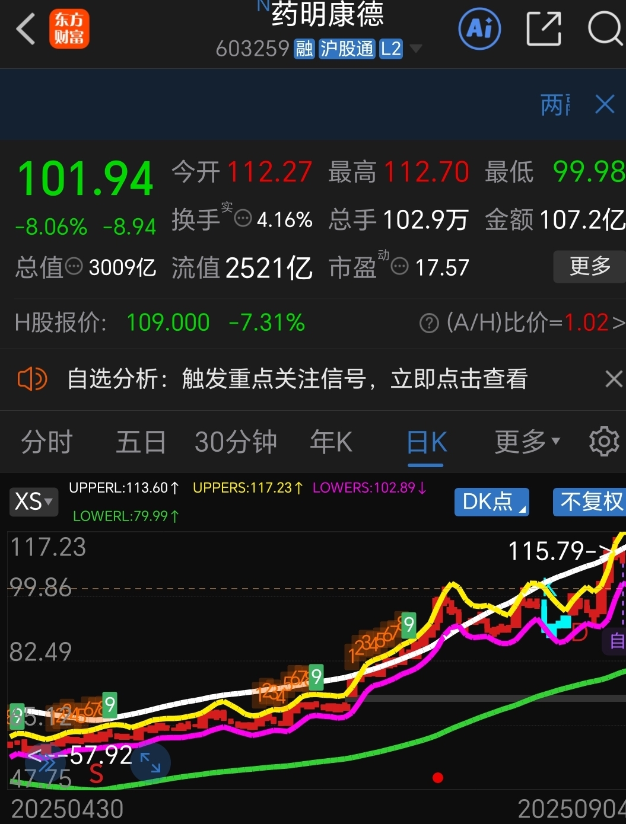Open the AI assistant icon
The image size is (626, 824).
click(479, 28)
